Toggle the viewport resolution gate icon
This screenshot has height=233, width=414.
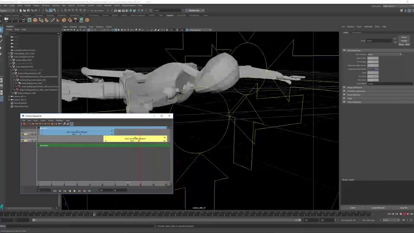point(95,30)
